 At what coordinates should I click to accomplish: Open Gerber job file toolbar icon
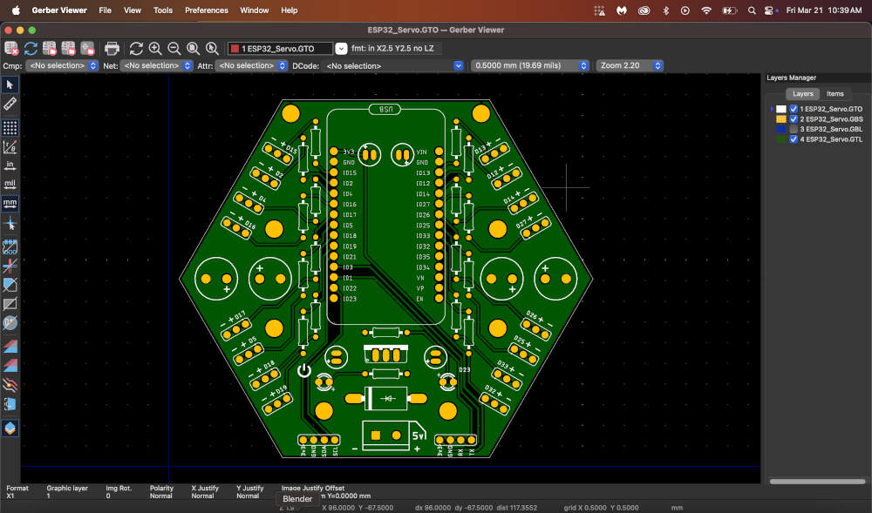click(87, 48)
